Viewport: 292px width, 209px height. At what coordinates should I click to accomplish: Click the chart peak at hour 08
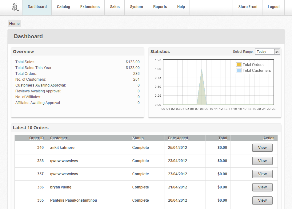[202, 69]
